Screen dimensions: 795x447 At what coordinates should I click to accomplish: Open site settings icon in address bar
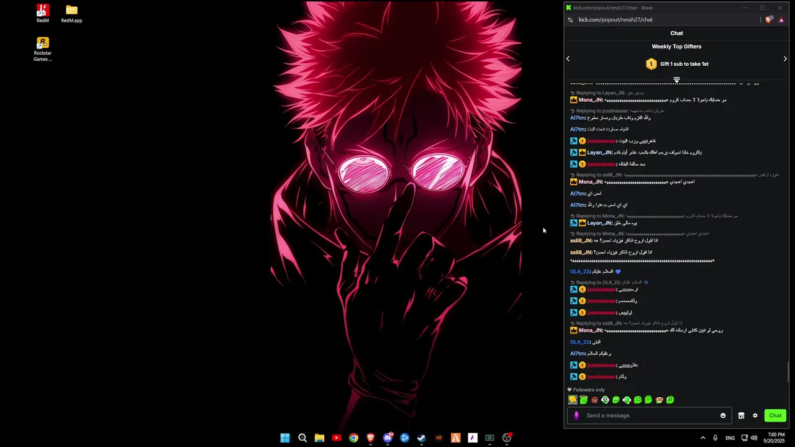[570, 20]
